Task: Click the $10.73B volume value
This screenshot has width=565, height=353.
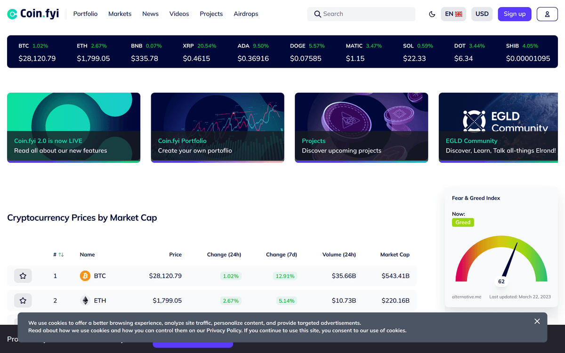Action: (x=344, y=300)
